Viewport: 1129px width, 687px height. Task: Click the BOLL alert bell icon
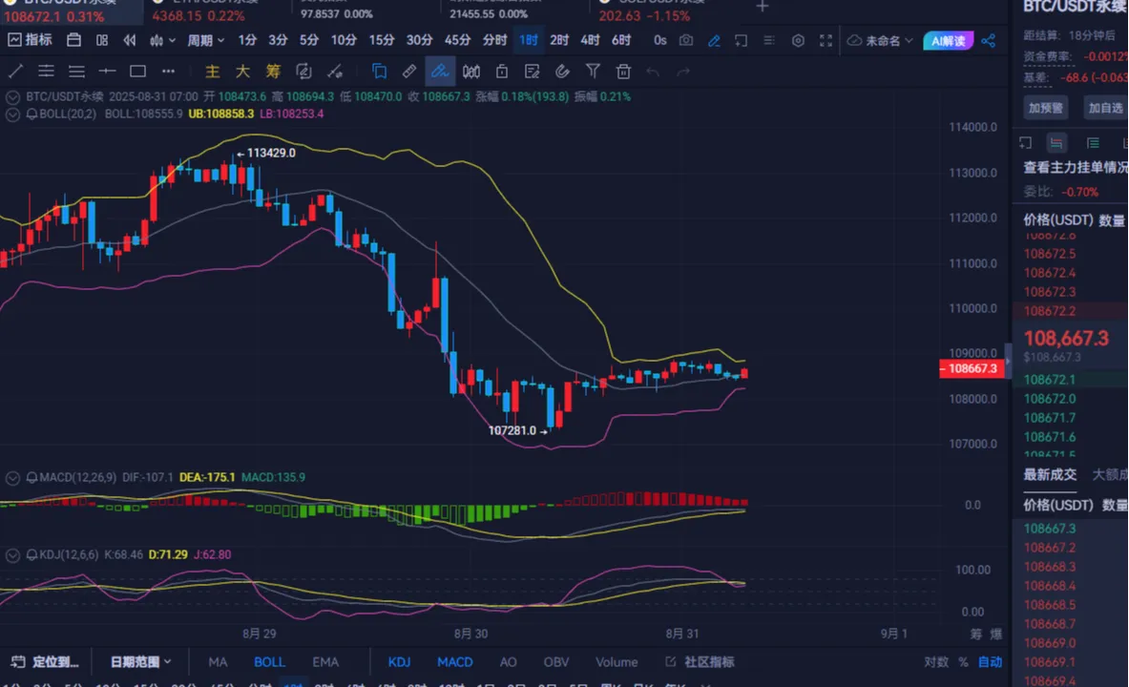31,114
